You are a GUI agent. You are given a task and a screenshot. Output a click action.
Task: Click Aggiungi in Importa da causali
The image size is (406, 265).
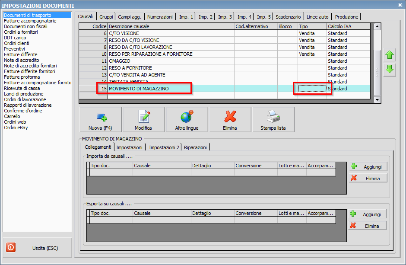pyautogui.click(x=368, y=166)
